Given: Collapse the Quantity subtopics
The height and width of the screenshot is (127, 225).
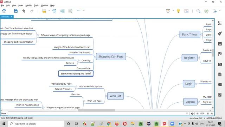Looking at the screenshot, I should tap(79, 60).
